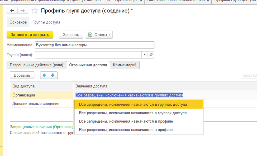Select the Основное section
The width and height of the screenshot is (257, 156).
coord(18,22)
